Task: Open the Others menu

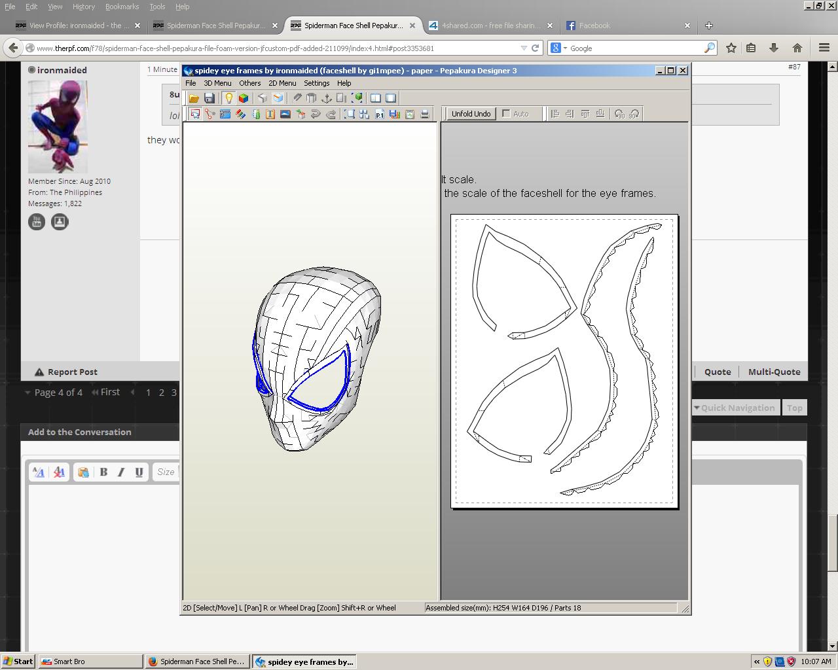Action: (x=249, y=83)
